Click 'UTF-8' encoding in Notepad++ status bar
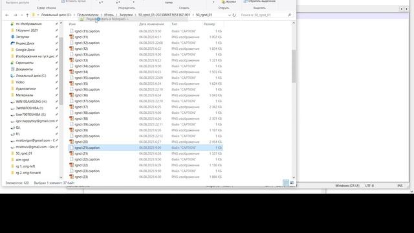Screen dimensions: 414x233 tap(369, 186)
